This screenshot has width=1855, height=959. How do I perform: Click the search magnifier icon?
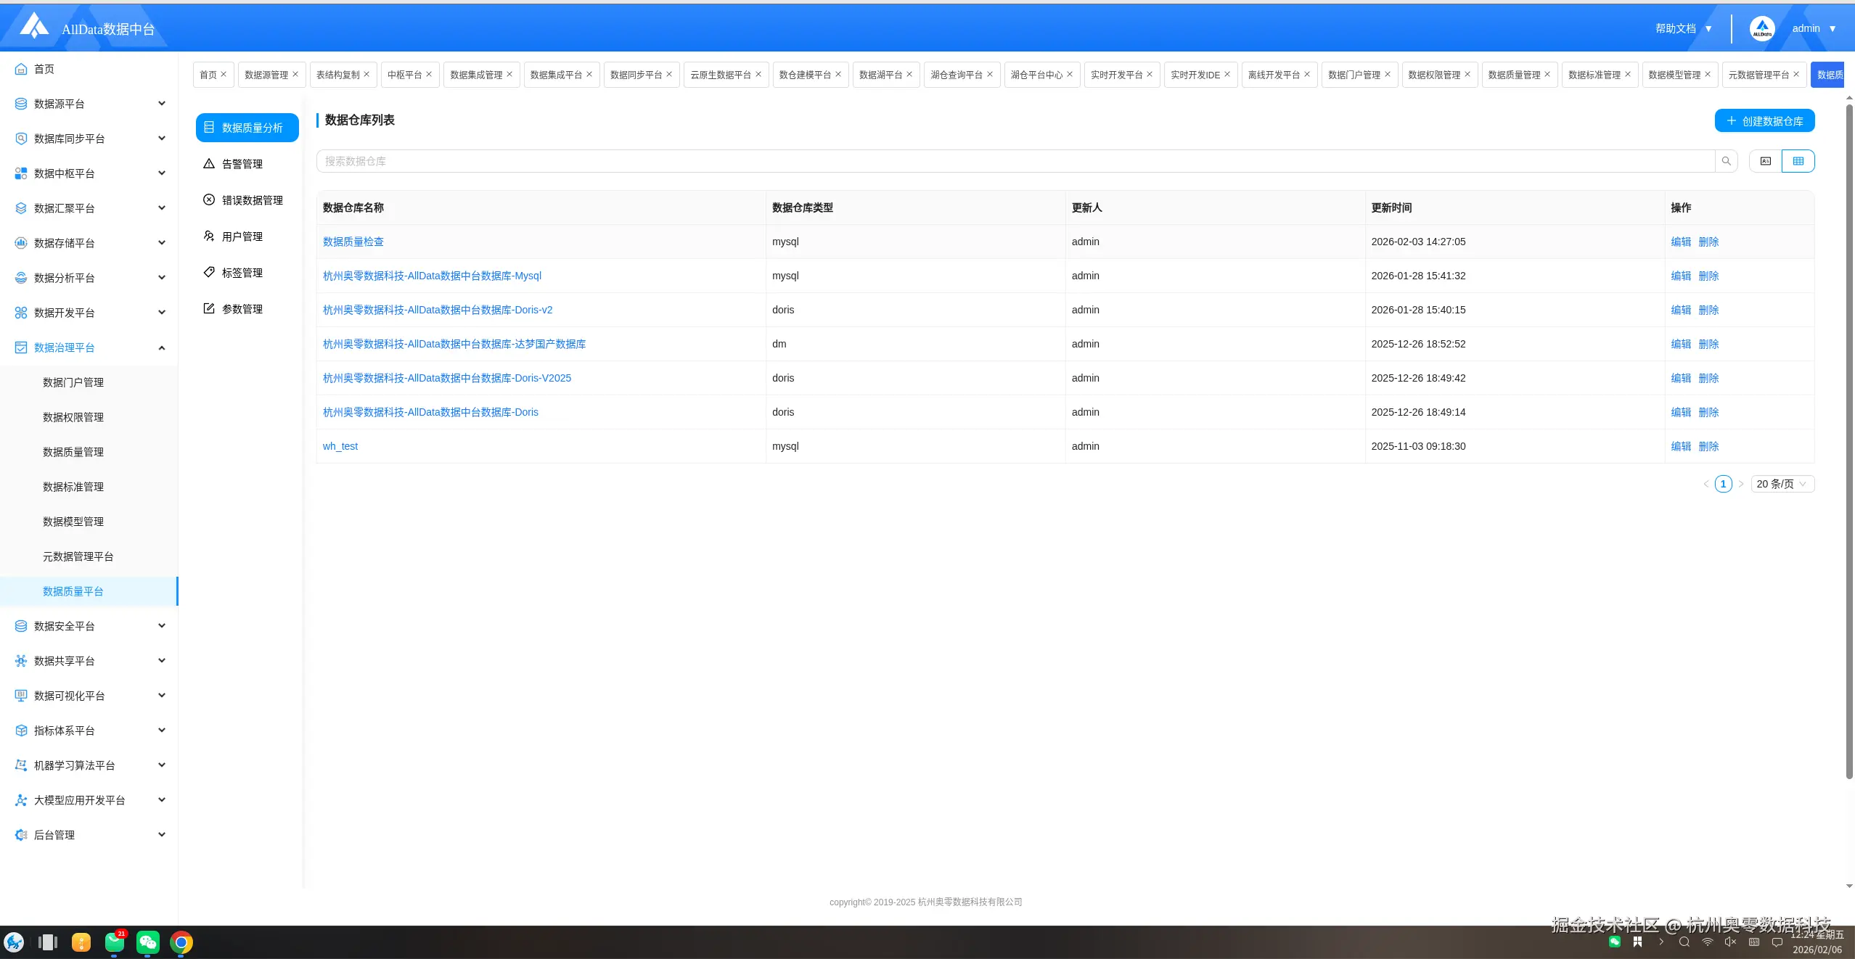1726,161
